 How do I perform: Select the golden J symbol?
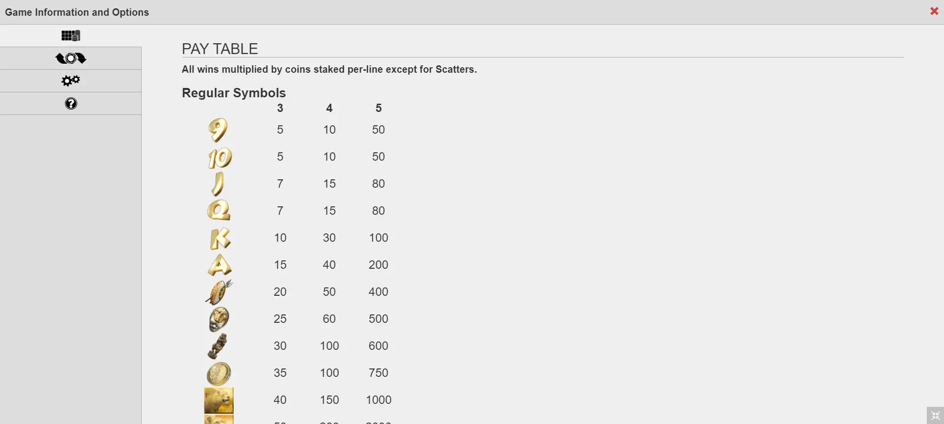tap(218, 184)
